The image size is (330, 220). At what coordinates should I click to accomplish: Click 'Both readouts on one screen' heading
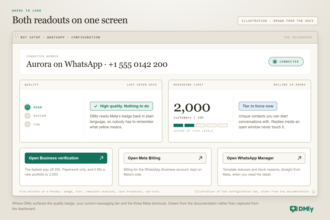70,20
